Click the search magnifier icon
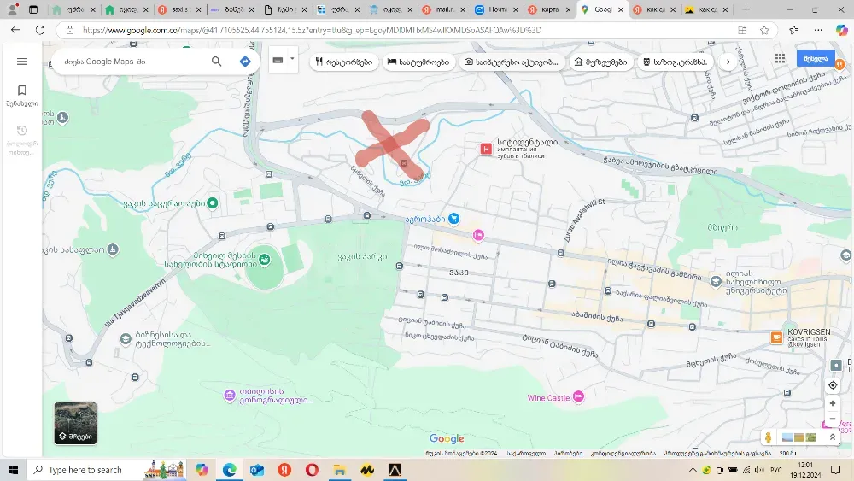The image size is (854, 481). [x=217, y=62]
